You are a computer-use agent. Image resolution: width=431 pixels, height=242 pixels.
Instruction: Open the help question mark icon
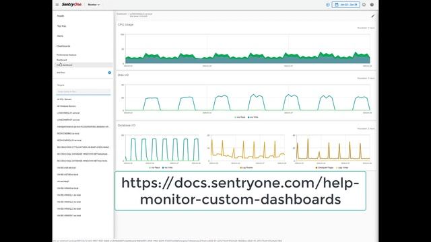coord(372,5)
